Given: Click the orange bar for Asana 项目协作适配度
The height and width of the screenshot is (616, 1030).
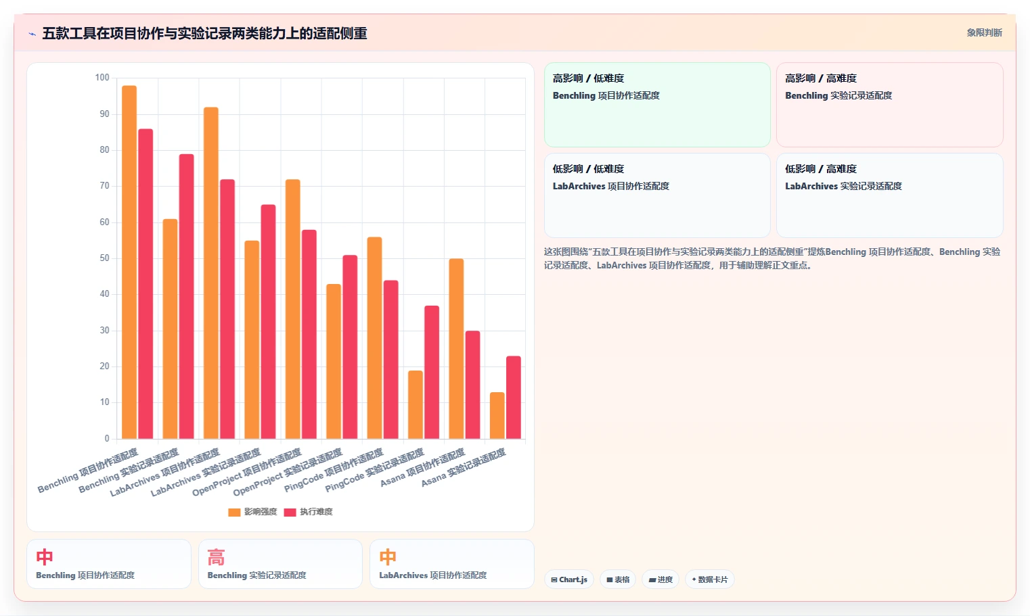Looking at the screenshot, I should tap(456, 349).
